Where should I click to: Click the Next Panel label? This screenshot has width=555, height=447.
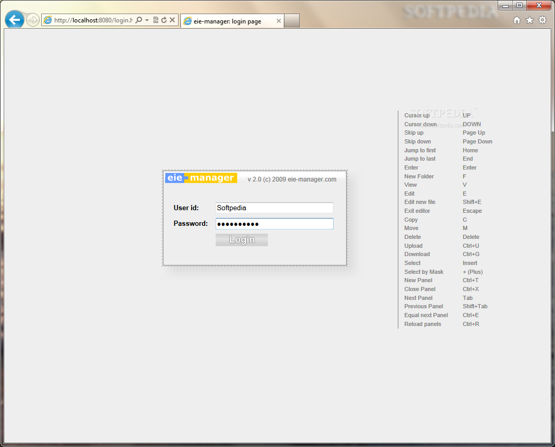click(418, 298)
